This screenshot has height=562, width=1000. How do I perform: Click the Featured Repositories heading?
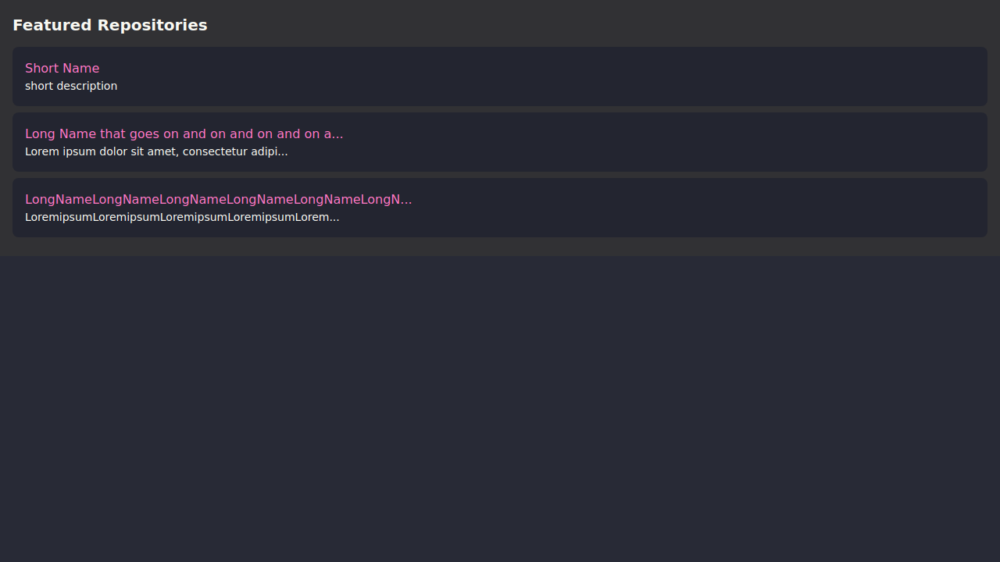tap(109, 25)
